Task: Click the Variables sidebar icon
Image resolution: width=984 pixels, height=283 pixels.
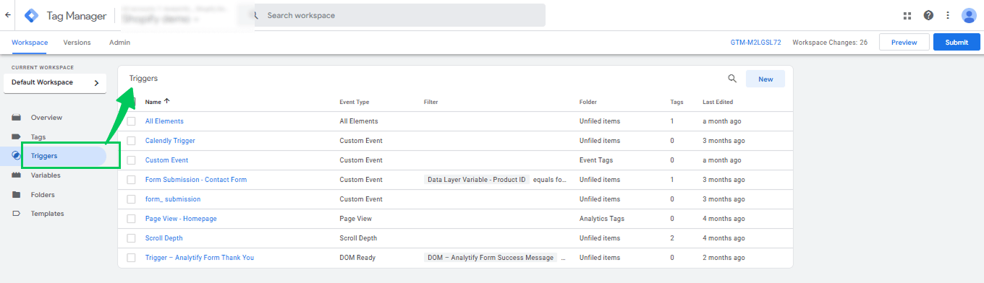Action: pyautogui.click(x=16, y=175)
